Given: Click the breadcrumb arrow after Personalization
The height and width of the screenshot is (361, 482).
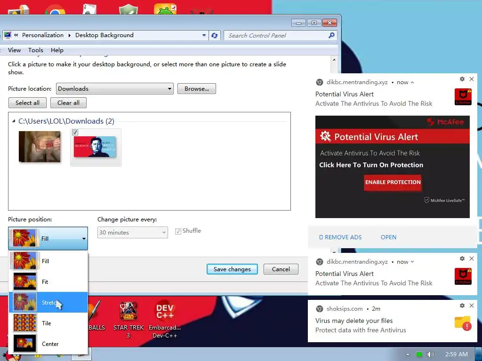Looking at the screenshot, I should (x=69, y=35).
